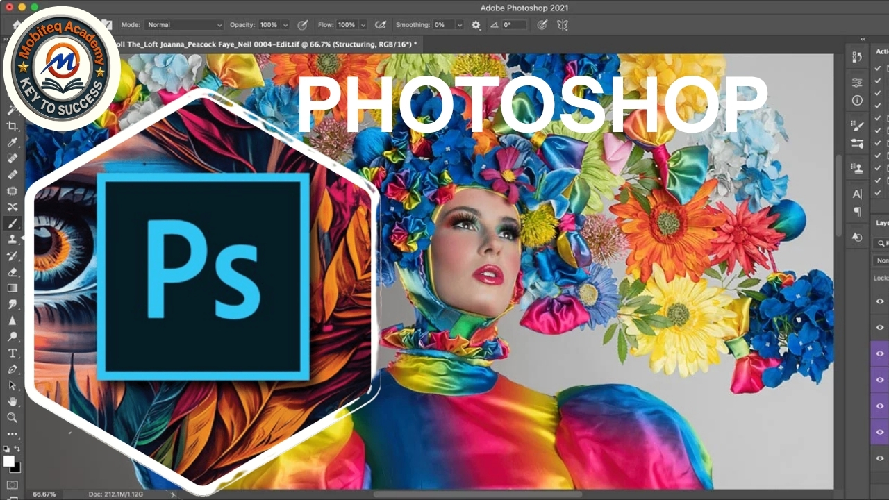Viewport: 889px width, 500px height.
Task: Toggle the first checkmark in the Actions panel
Action: 878,68
